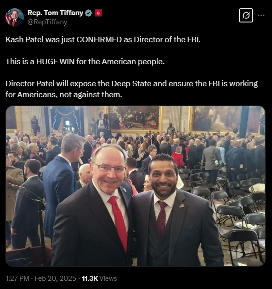Click the line 'for Americans, not against them.'
Viewport: 272px width, 289px height.
coord(64,94)
